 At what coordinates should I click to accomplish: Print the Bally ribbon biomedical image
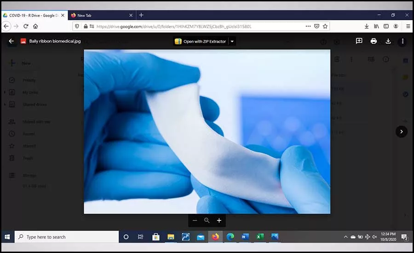[374, 41]
